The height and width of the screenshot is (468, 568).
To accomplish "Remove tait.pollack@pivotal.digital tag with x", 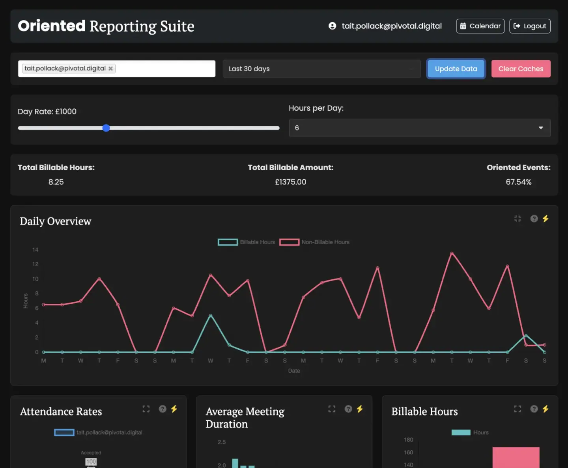I will pyautogui.click(x=111, y=69).
